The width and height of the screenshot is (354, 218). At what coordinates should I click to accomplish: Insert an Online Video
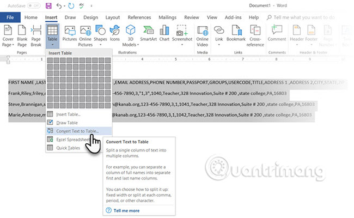click(x=202, y=35)
